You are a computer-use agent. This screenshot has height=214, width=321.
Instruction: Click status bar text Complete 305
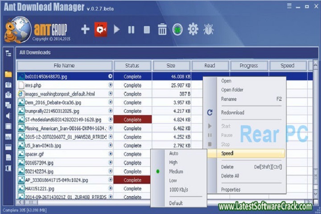click(25, 210)
